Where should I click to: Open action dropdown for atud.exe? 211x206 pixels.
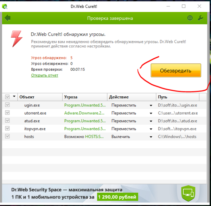pyautogui.click(x=151, y=121)
